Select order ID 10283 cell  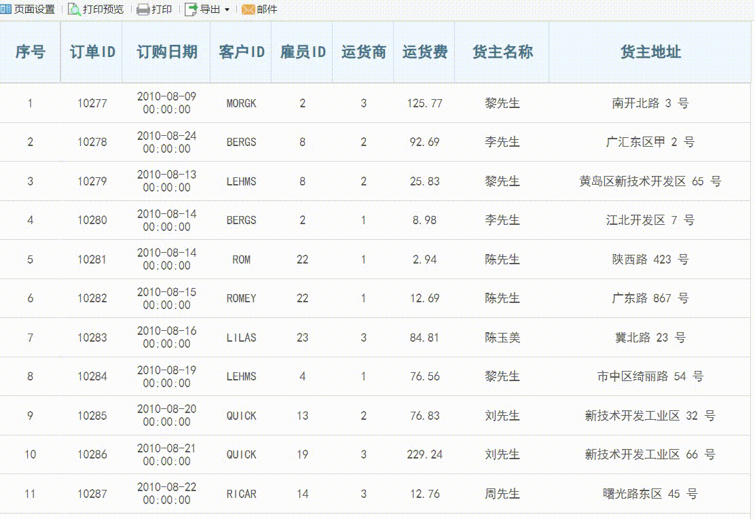click(x=92, y=338)
